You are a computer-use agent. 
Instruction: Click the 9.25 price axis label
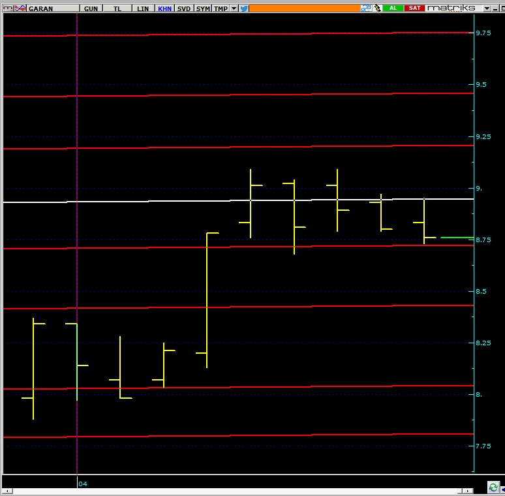(x=483, y=136)
